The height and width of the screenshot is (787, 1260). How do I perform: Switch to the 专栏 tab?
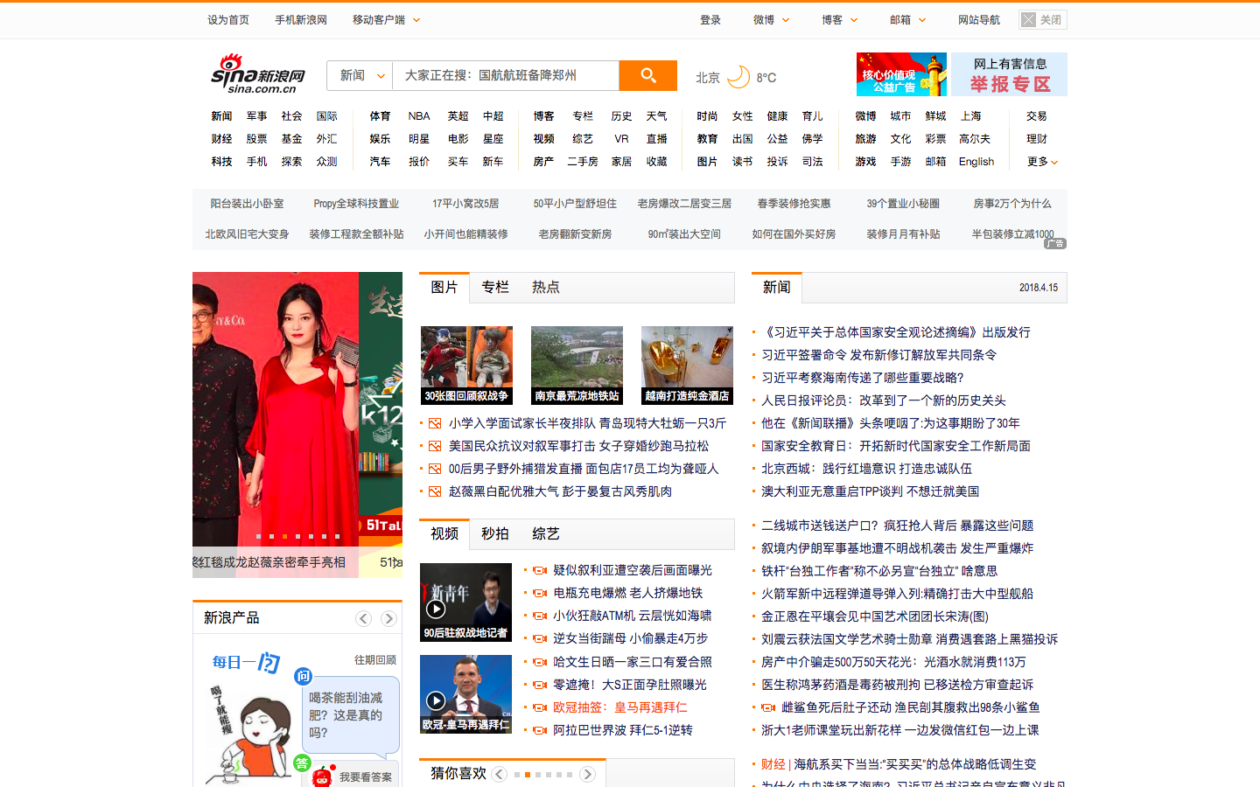pos(495,287)
